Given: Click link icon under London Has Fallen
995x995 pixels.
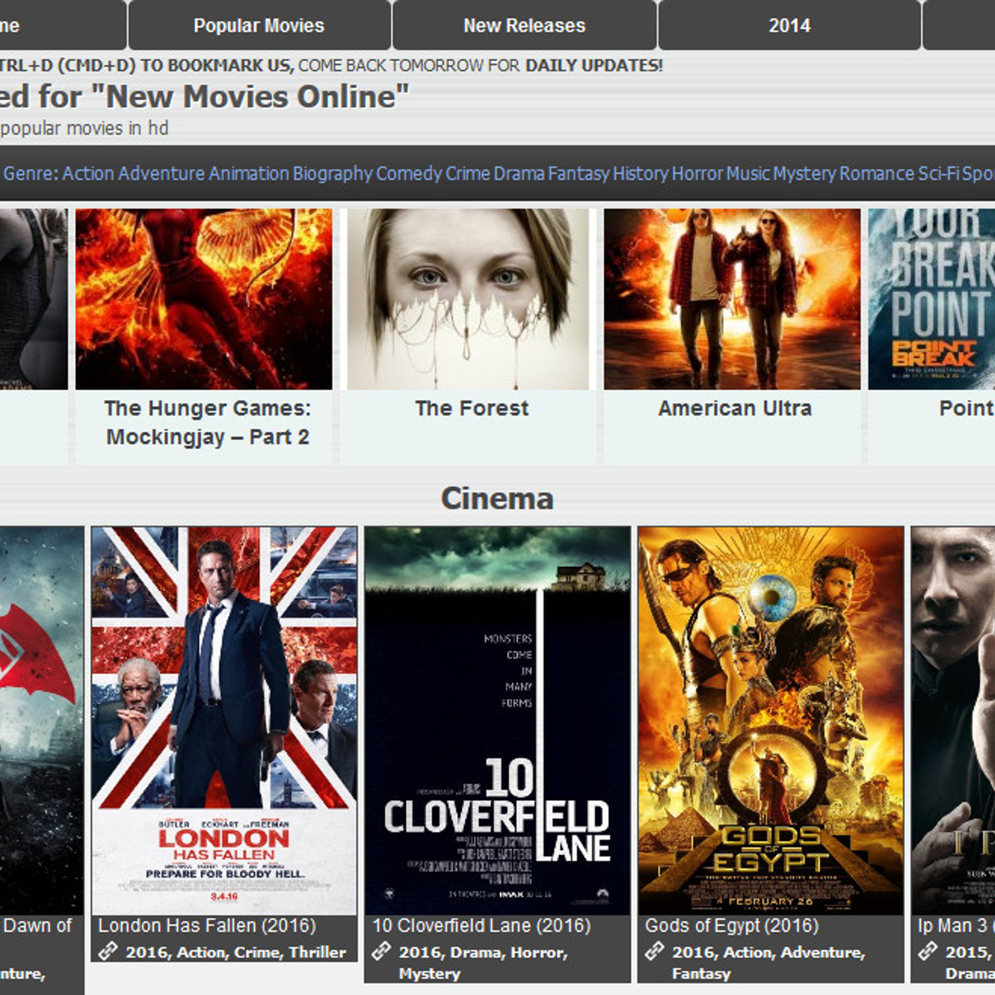Looking at the screenshot, I should (x=108, y=951).
